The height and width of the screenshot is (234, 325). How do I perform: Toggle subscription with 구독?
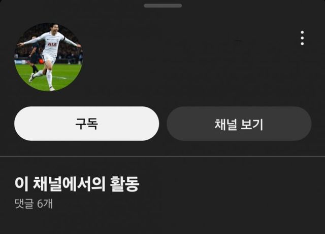click(87, 124)
